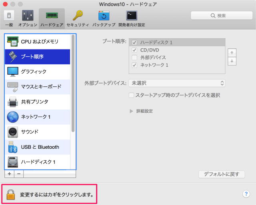
Task: Open the バックアップ toolbar icon
Action: (x=104, y=18)
